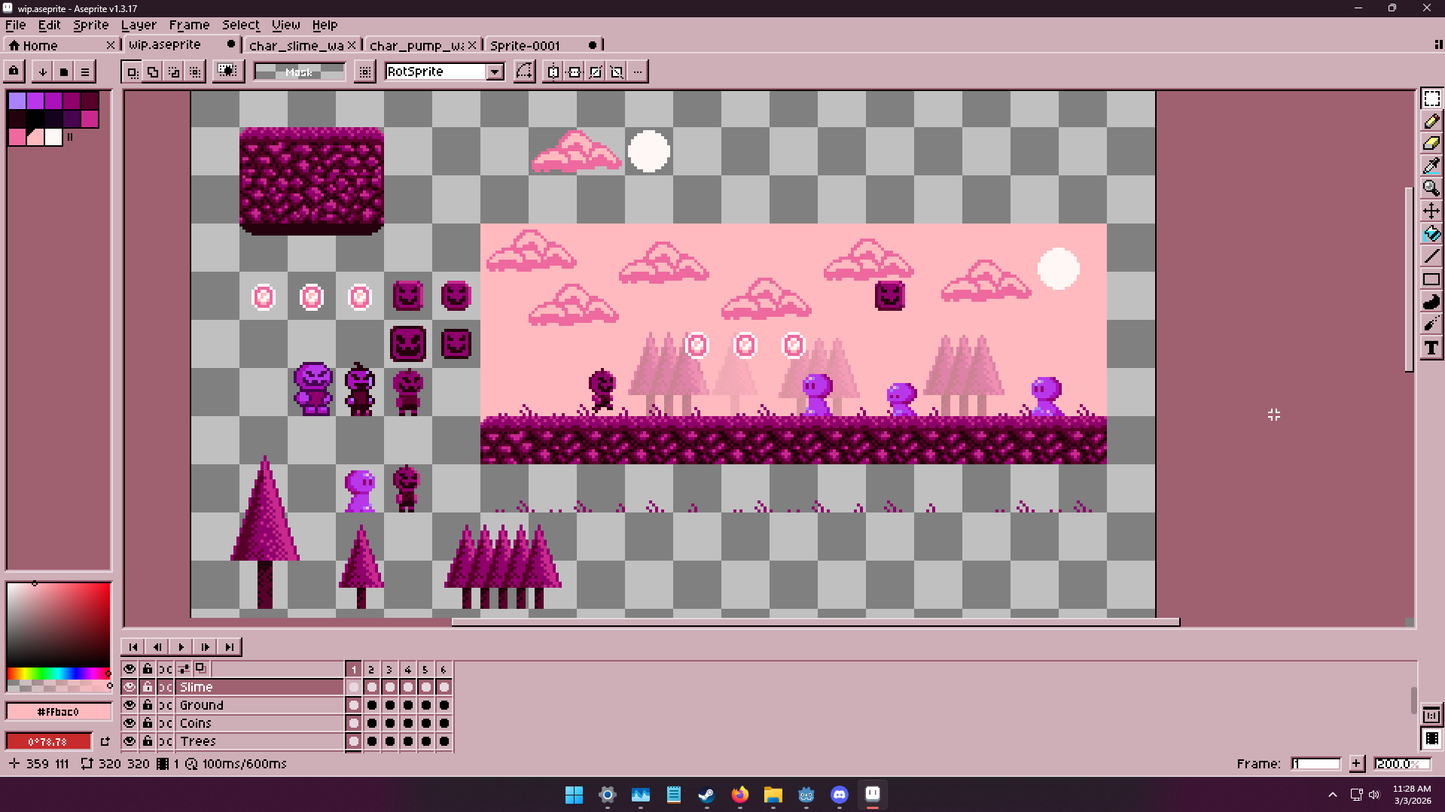Open the RotSprite algorithm dropdown
Viewport: 1445px width, 812px height.
[x=495, y=71]
